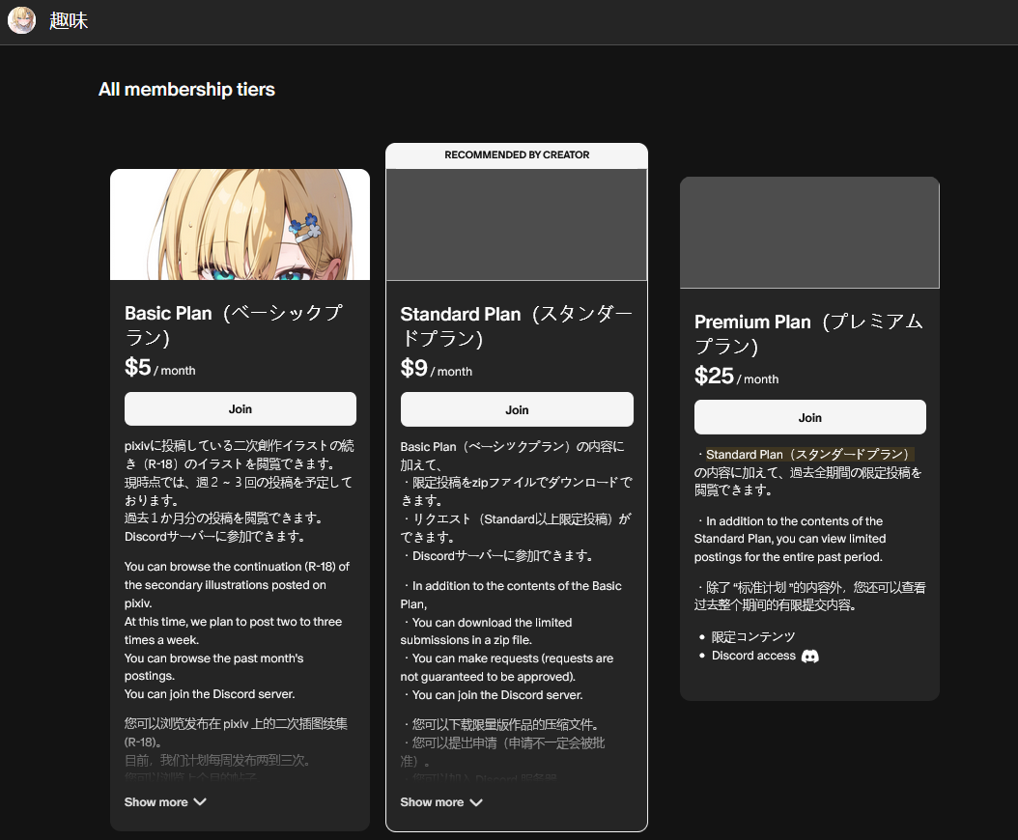Select the Premium Plan title text

click(809, 334)
